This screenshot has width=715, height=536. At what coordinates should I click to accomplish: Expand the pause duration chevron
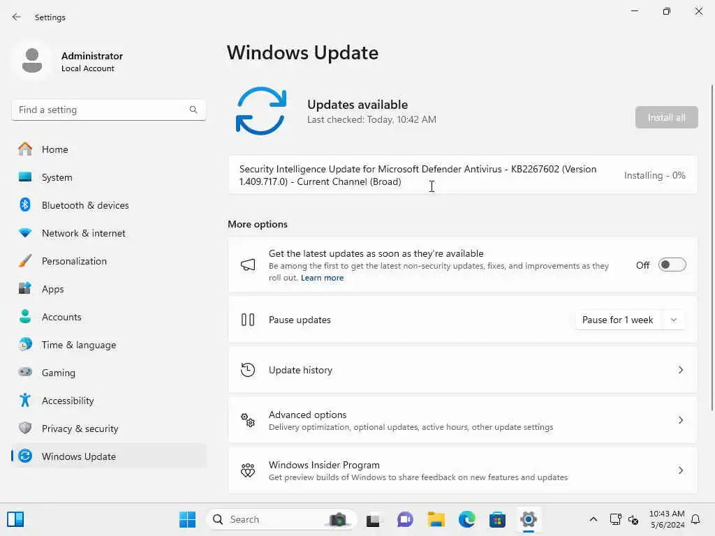pos(674,320)
